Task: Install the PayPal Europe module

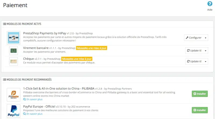Action: tap(200, 110)
